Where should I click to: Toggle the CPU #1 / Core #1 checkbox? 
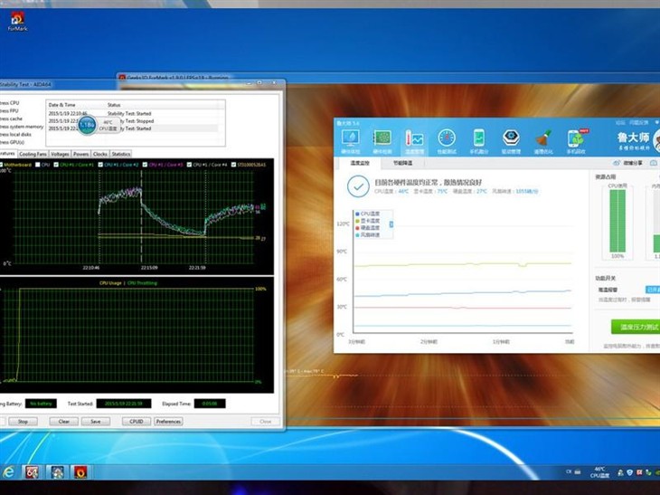(56, 165)
